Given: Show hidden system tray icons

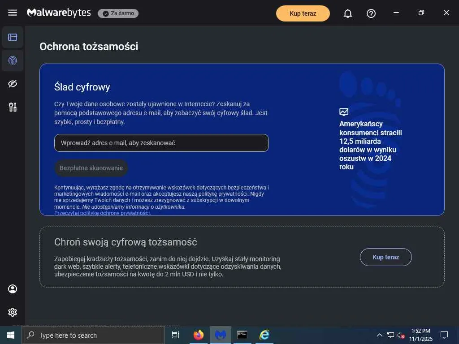Looking at the screenshot, I should pos(379,335).
